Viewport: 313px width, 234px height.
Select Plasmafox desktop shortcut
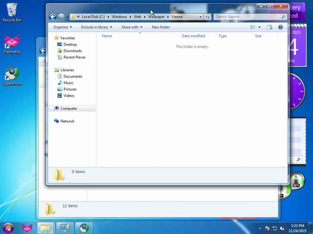click(x=12, y=44)
